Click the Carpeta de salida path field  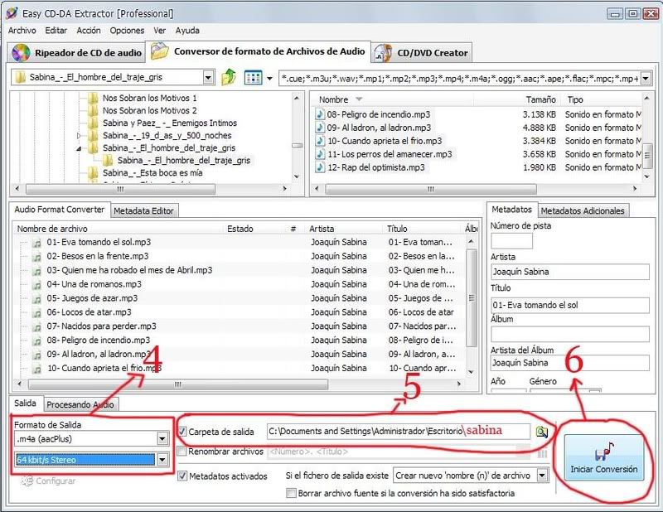[399, 432]
